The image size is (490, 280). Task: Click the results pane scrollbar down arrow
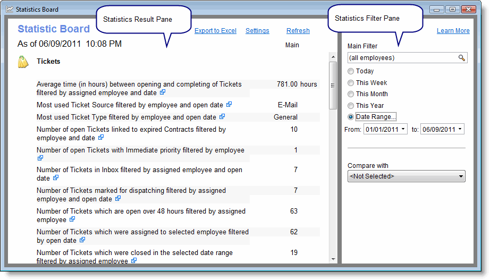coord(333,259)
